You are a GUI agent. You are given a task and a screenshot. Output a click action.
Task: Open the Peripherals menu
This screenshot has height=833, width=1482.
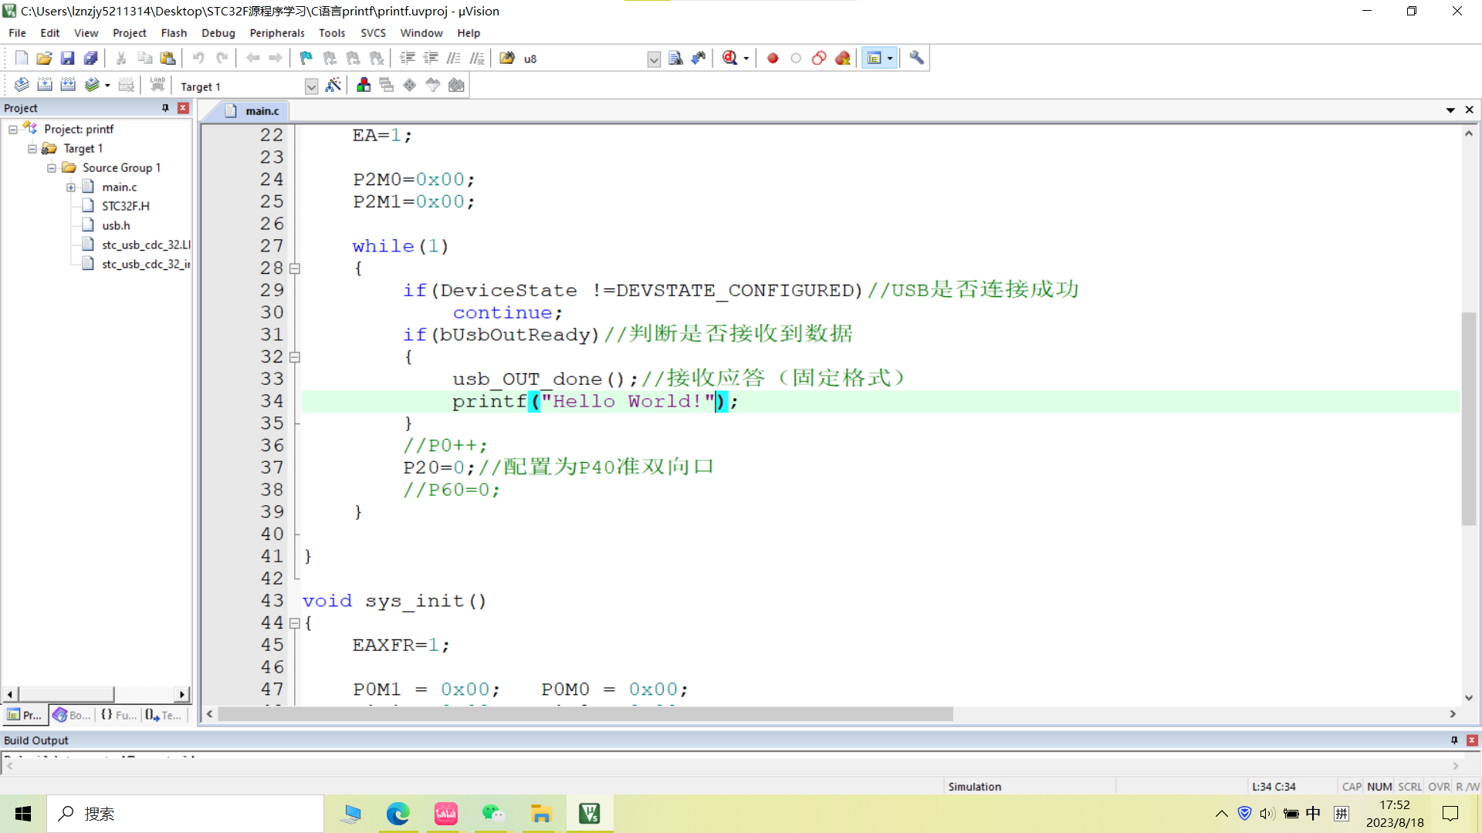pos(277,33)
